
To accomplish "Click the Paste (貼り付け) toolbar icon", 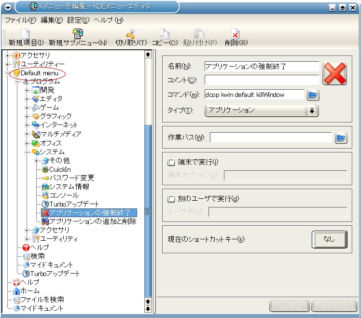I will pos(200,34).
